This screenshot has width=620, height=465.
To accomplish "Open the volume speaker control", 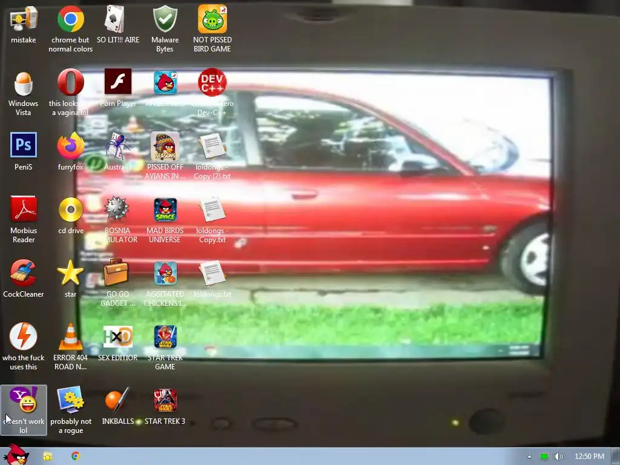I will pos(559,457).
